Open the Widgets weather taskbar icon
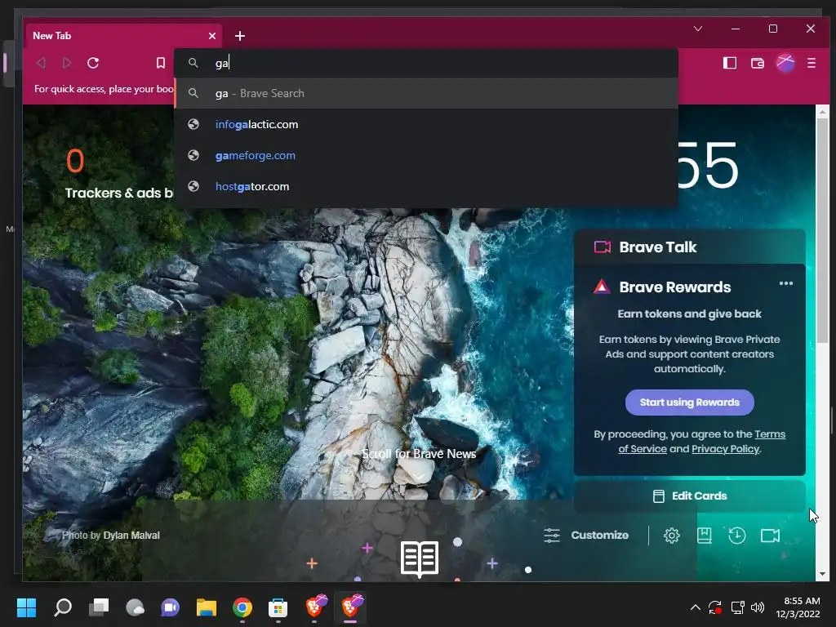 135,607
